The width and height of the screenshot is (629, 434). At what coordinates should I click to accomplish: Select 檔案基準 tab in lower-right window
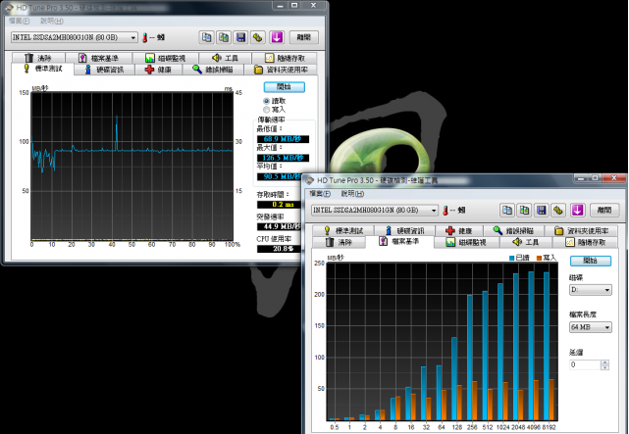[x=399, y=241]
